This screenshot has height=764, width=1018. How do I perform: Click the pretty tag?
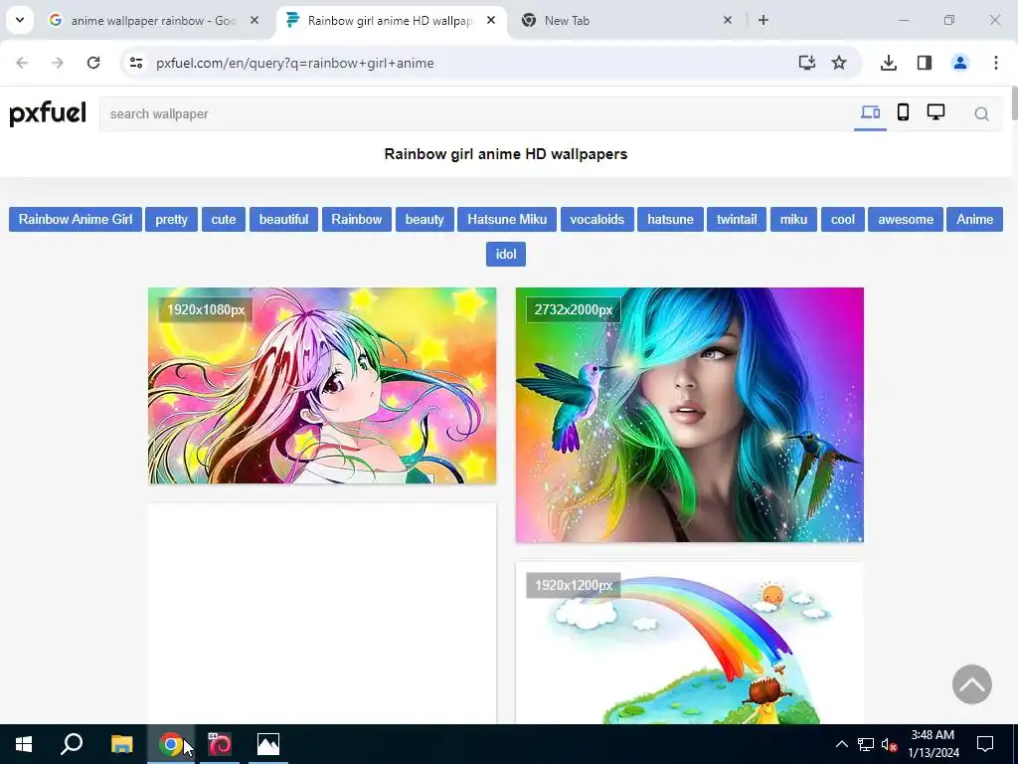click(x=171, y=219)
